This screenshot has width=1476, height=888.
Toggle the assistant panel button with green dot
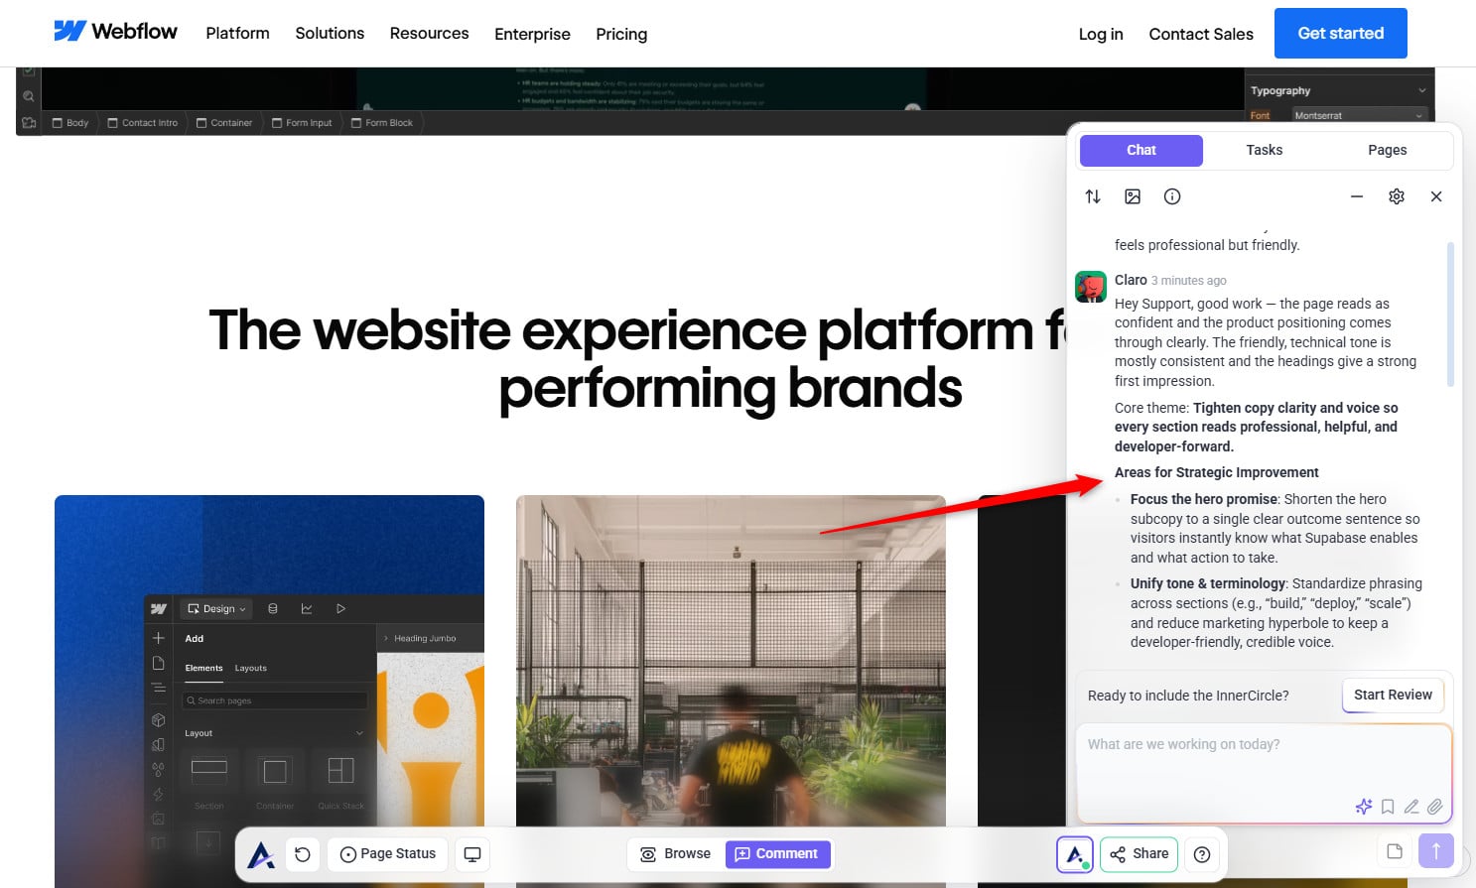1075,854
